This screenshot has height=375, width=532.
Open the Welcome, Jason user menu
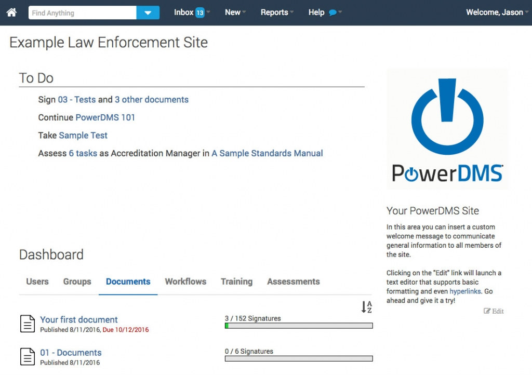pyautogui.click(x=497, y=12)
